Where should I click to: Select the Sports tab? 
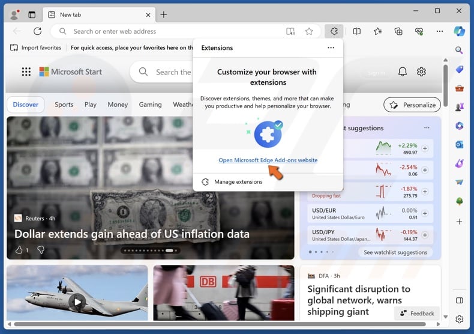[64, 105]
